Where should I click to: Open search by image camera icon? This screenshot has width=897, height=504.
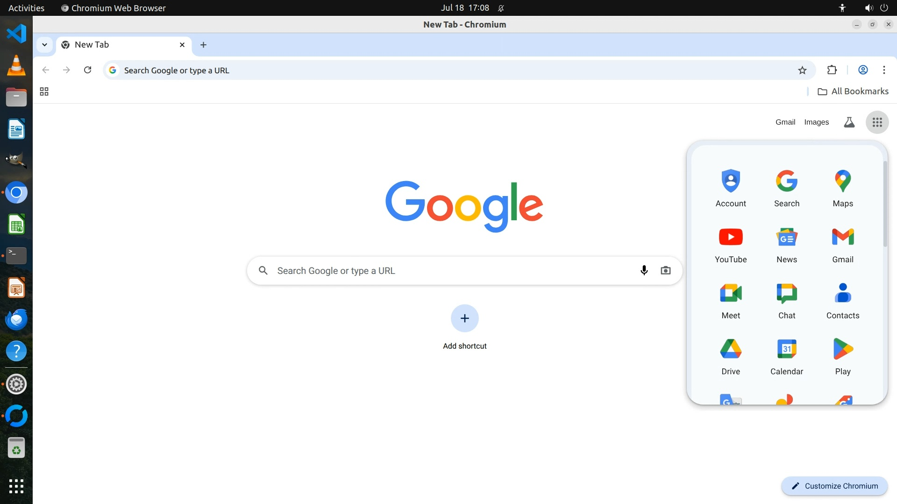tap(665, 271)
